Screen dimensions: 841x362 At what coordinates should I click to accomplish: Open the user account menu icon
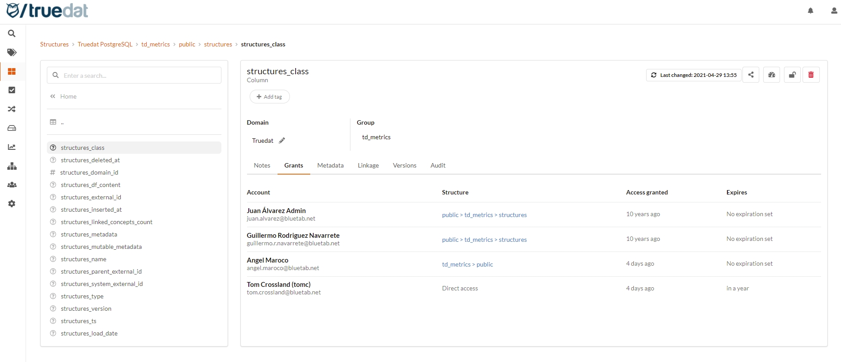tap(834, 11)
